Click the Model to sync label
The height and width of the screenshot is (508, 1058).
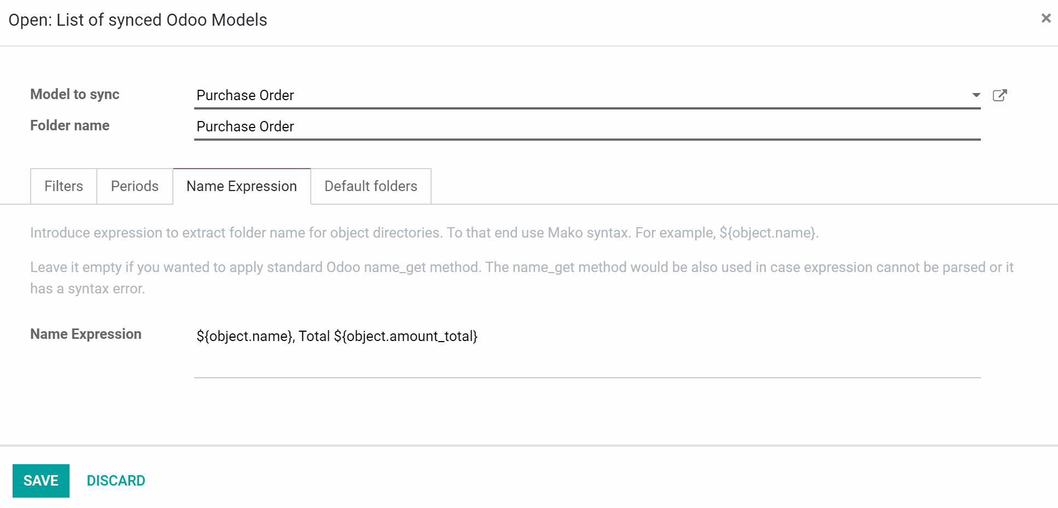pos(75,94)
